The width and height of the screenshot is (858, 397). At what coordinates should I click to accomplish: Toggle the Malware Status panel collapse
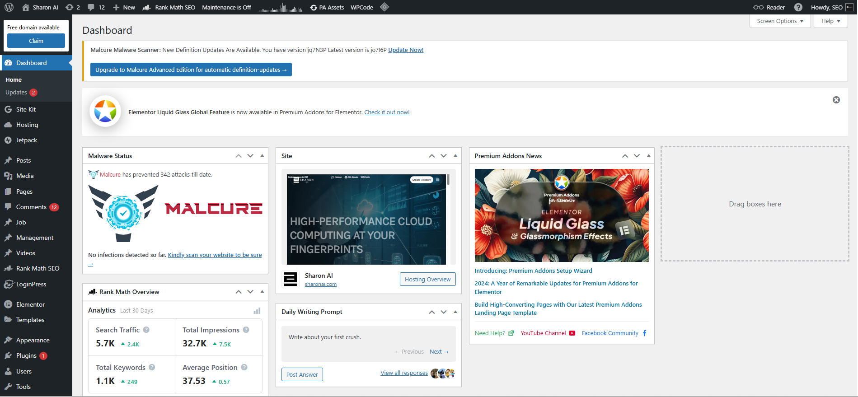point(262,156)
